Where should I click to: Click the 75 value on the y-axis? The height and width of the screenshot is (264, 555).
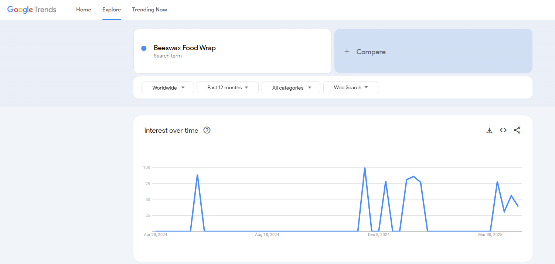pos(148,184)
